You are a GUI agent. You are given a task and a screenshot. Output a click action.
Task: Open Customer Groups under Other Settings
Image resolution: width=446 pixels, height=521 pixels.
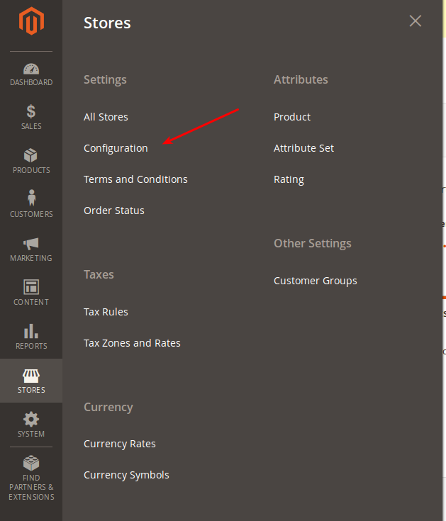(315, 281)
